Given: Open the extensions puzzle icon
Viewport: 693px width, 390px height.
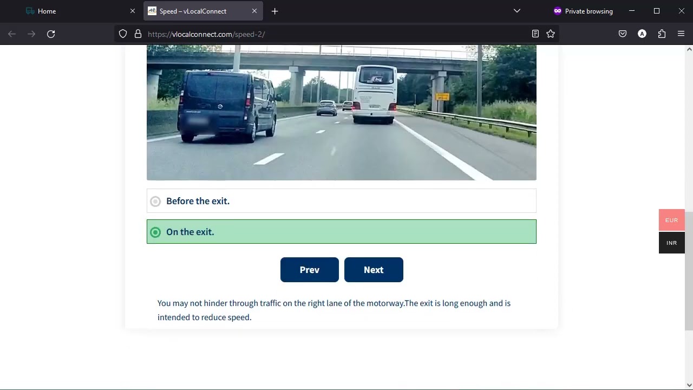Looking at the screenshot, I should tap(662, 34).
